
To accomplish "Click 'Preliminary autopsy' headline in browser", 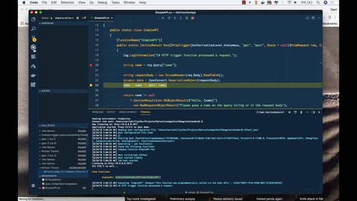I will [x=182, y=199].
